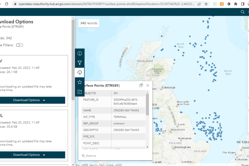Open favorites via the star icon on map sidebar
The width and height of the screenshot is (249, 166).
(x=80, y=82)
